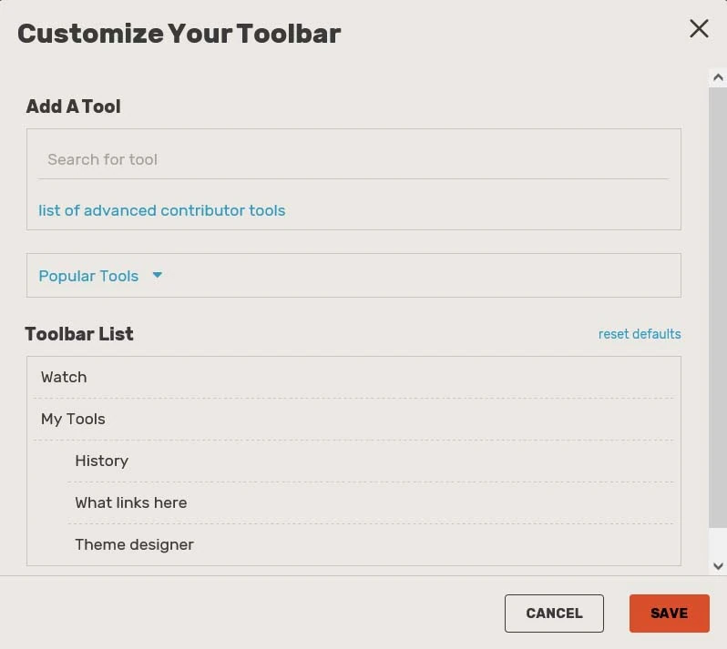The image size is (727, 649).
Task: Click scrollbar track below the thumb
Action: click(x=718, y=542)
